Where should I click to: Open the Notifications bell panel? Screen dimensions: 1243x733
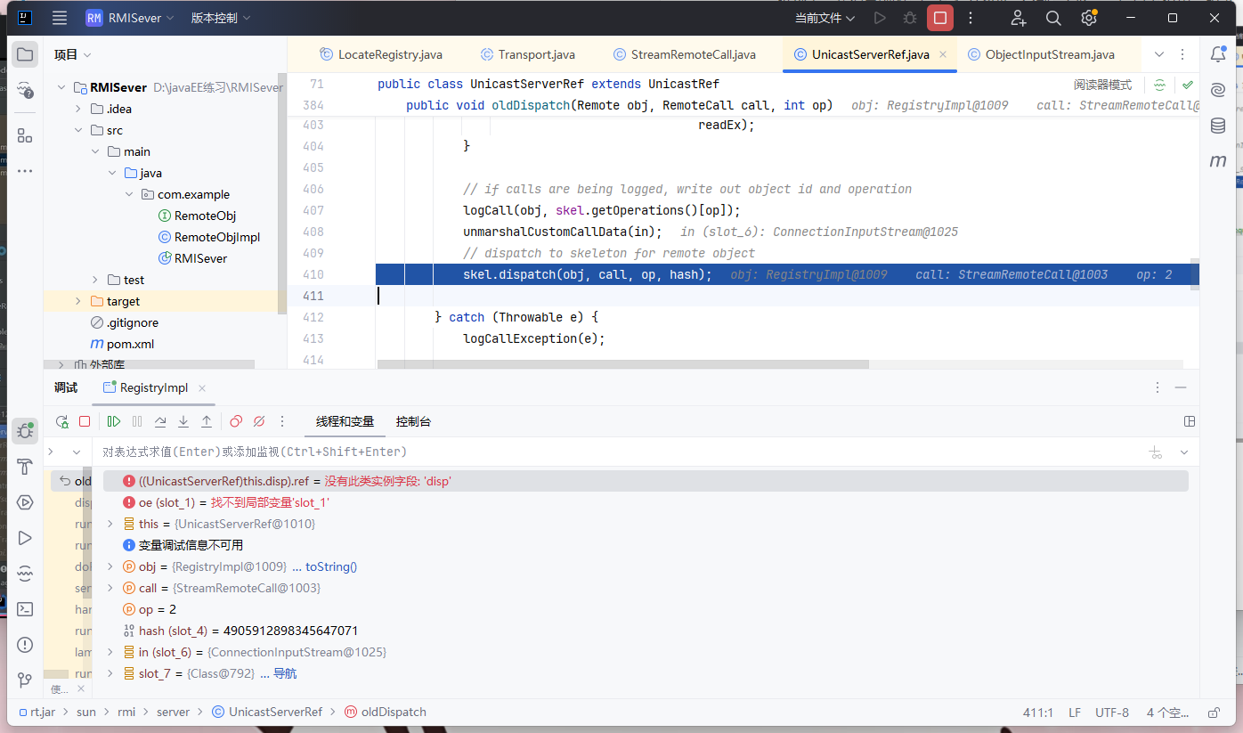click(x=1217, y=54)
